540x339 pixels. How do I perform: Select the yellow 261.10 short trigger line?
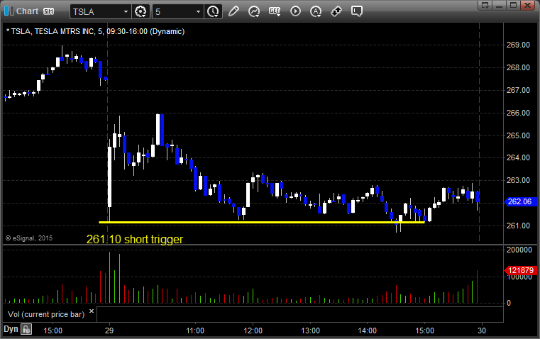click(262, 222)
